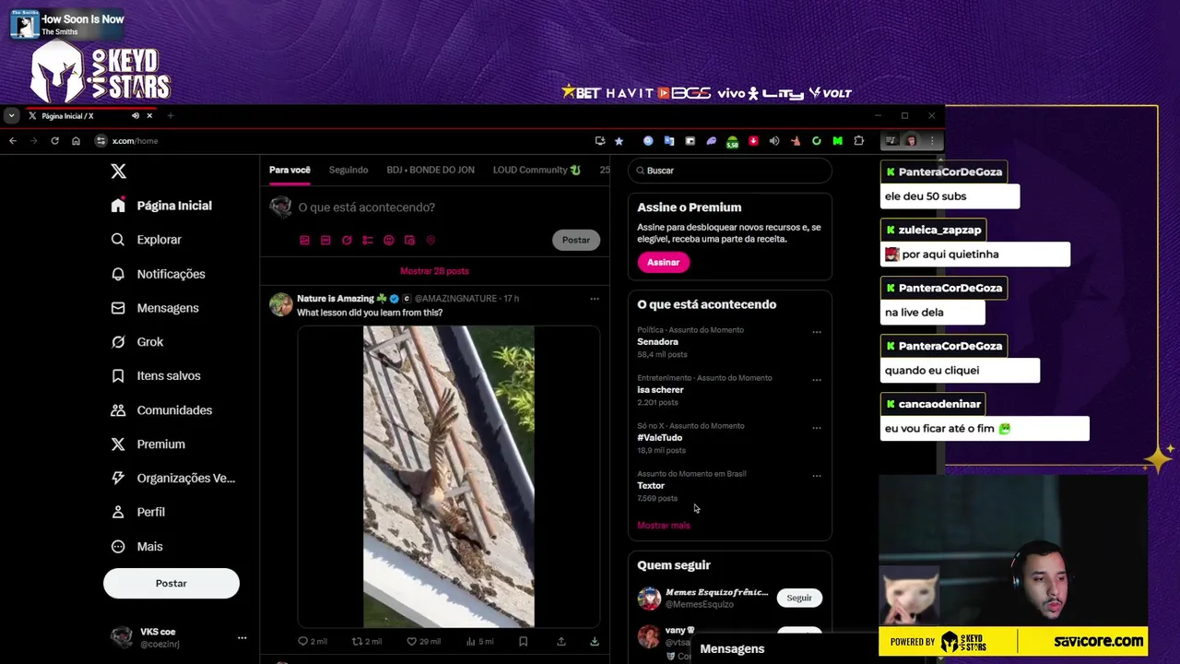Click the white Postar button in sidebar
1180x664 pixels.
coord(171,583)
